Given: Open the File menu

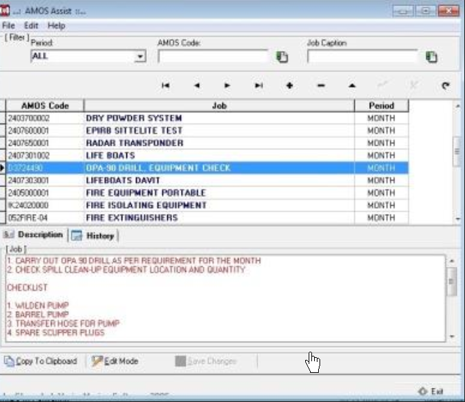Looking at the screenshot, I should click(8, 26).
